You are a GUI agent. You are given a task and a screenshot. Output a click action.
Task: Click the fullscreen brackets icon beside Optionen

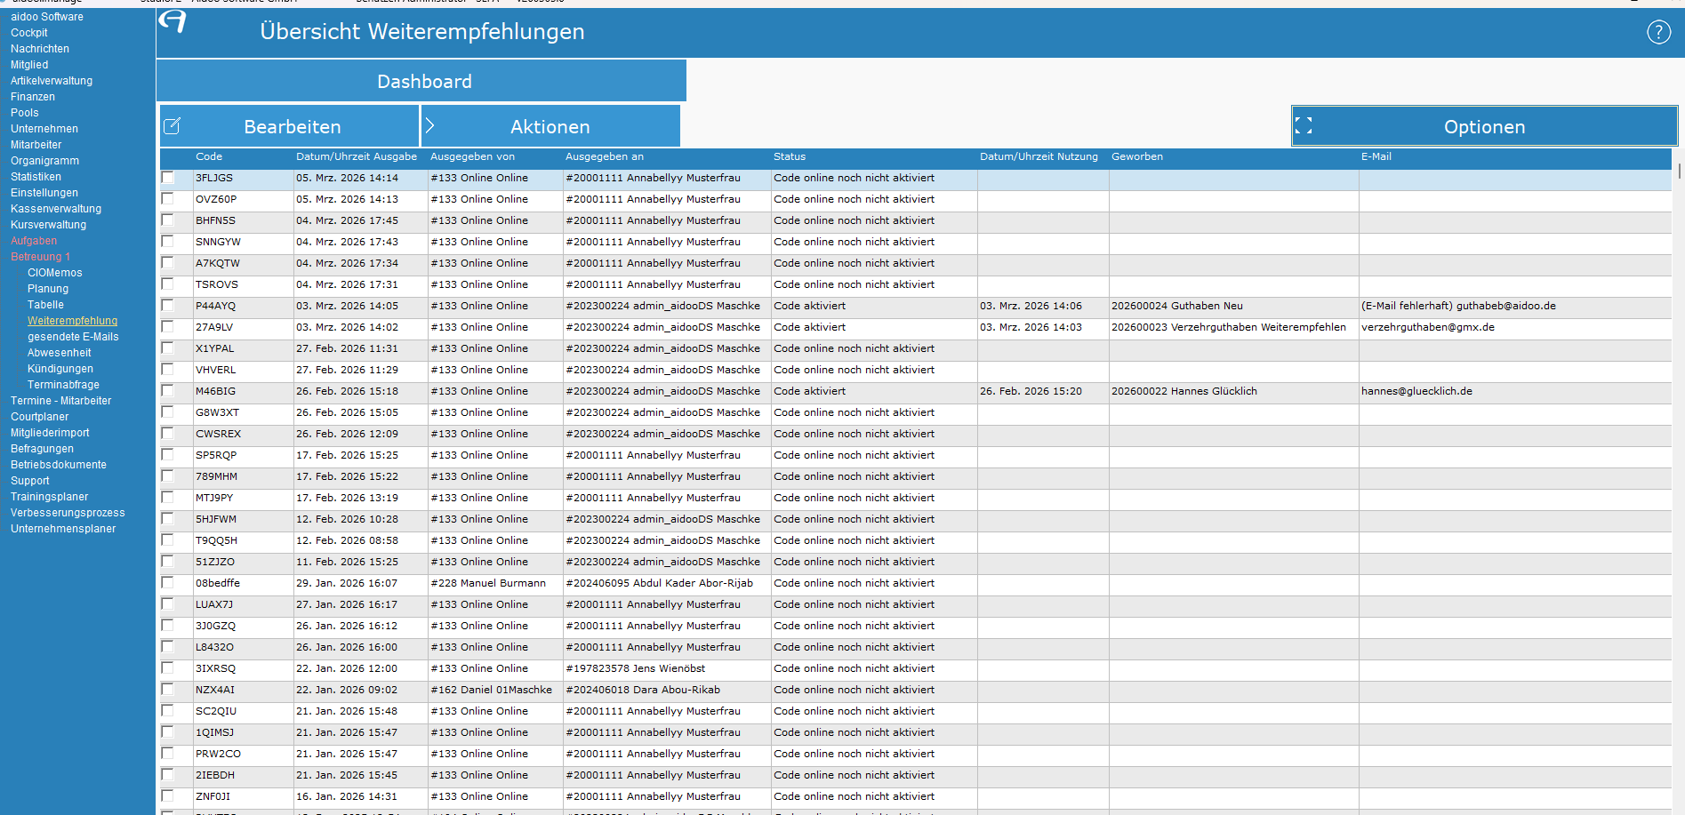point(1304,126)
